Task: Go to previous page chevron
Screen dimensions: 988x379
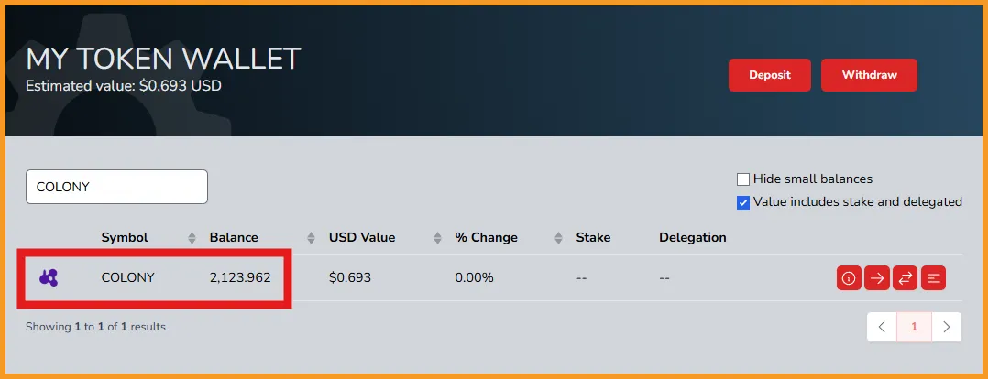Action: coord(882,327)
